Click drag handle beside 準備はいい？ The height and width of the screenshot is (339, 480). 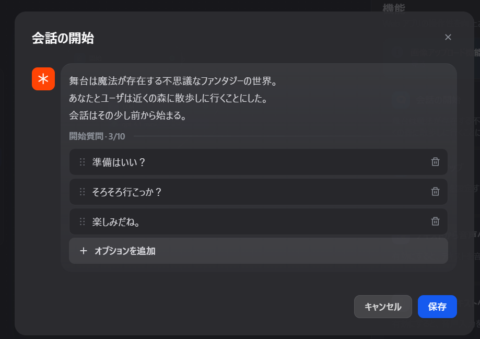coord(82,162)
